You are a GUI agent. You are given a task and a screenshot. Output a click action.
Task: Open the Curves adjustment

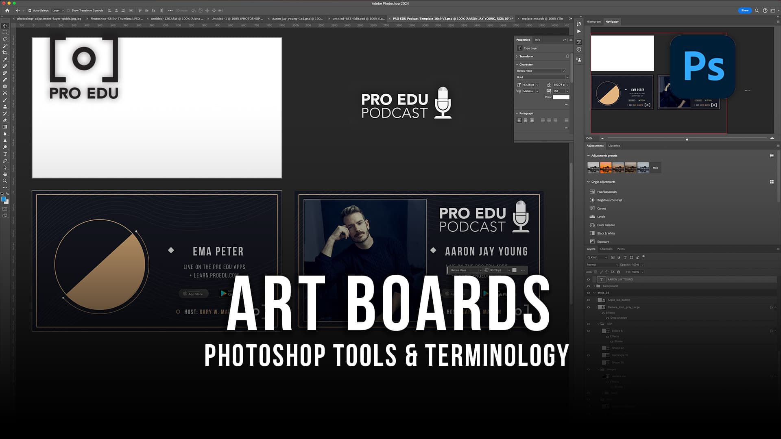[x=601, y=208]
